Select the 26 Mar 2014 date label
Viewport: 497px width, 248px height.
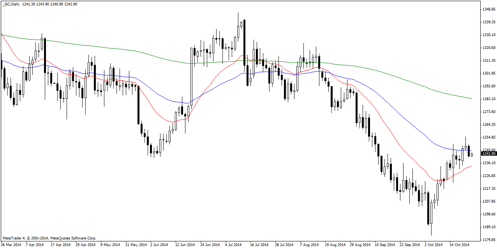pos(11,245)
